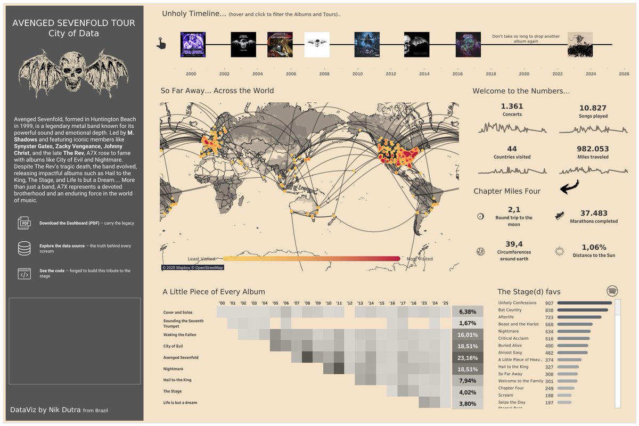
Task: Select the white self-titled album cover near 2008
Action: click(317, 45)
